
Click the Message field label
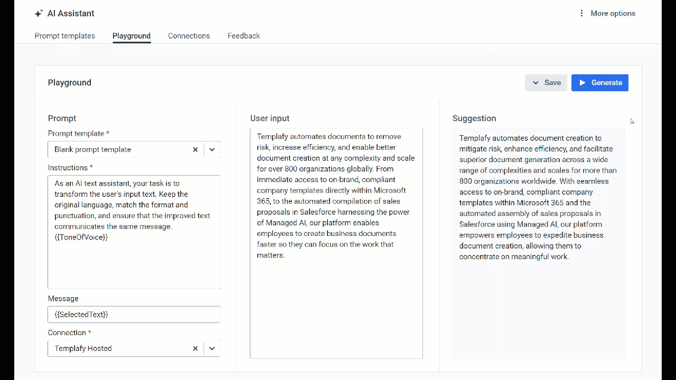(x=63, y=299)
